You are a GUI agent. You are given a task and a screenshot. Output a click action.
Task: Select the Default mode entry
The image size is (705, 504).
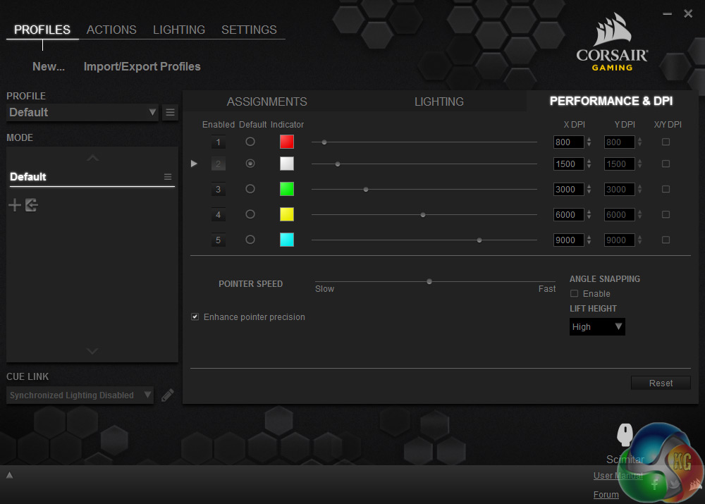(92, 177)
